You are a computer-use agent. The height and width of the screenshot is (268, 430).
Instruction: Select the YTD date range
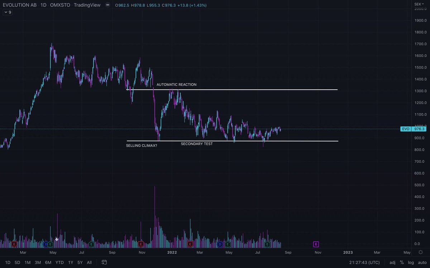coord(59,262)
